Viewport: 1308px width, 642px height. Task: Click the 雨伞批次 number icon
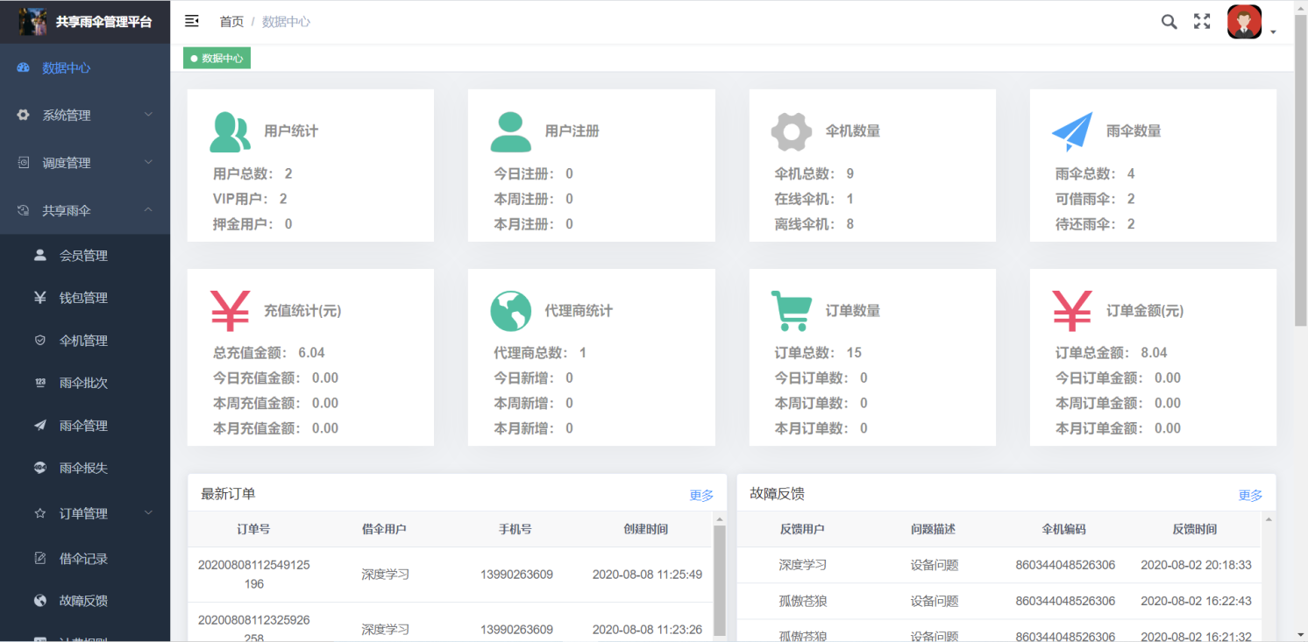tap(40, 383)
